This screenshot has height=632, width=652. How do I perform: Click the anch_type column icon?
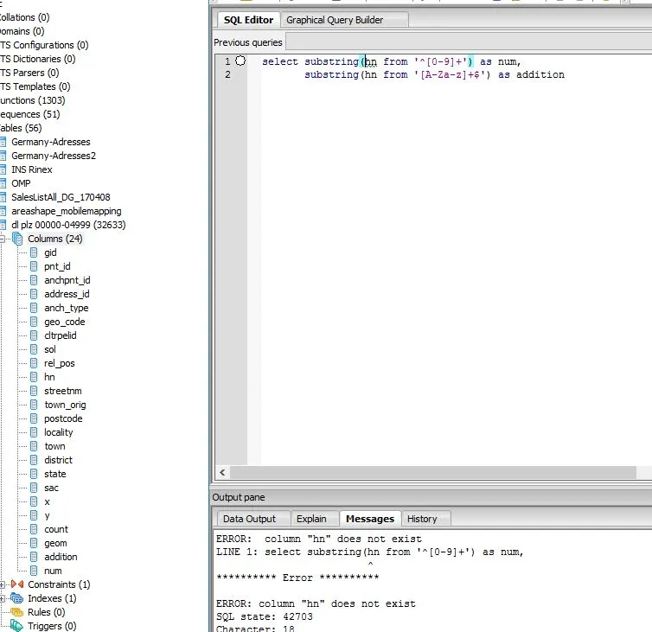34,308
